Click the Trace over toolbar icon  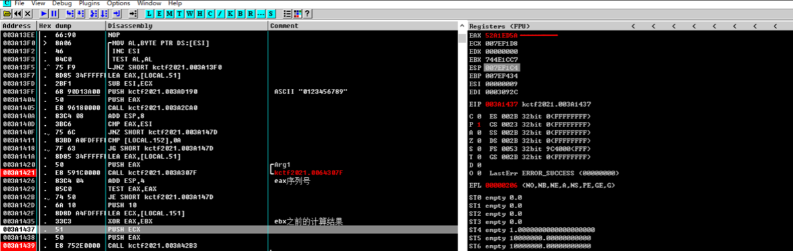pos(104,13)
